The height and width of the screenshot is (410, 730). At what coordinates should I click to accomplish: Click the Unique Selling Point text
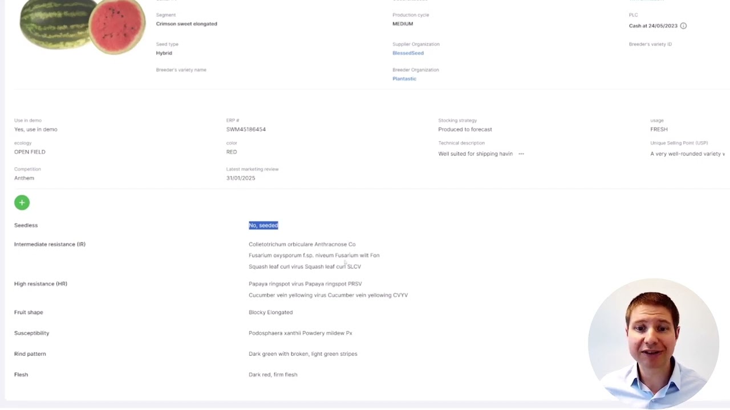pos(687,154)
